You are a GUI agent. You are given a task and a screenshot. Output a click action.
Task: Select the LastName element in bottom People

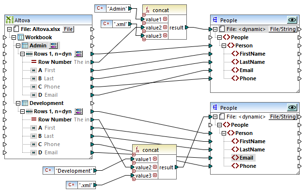pyautogui.click(x=252, y=149)
